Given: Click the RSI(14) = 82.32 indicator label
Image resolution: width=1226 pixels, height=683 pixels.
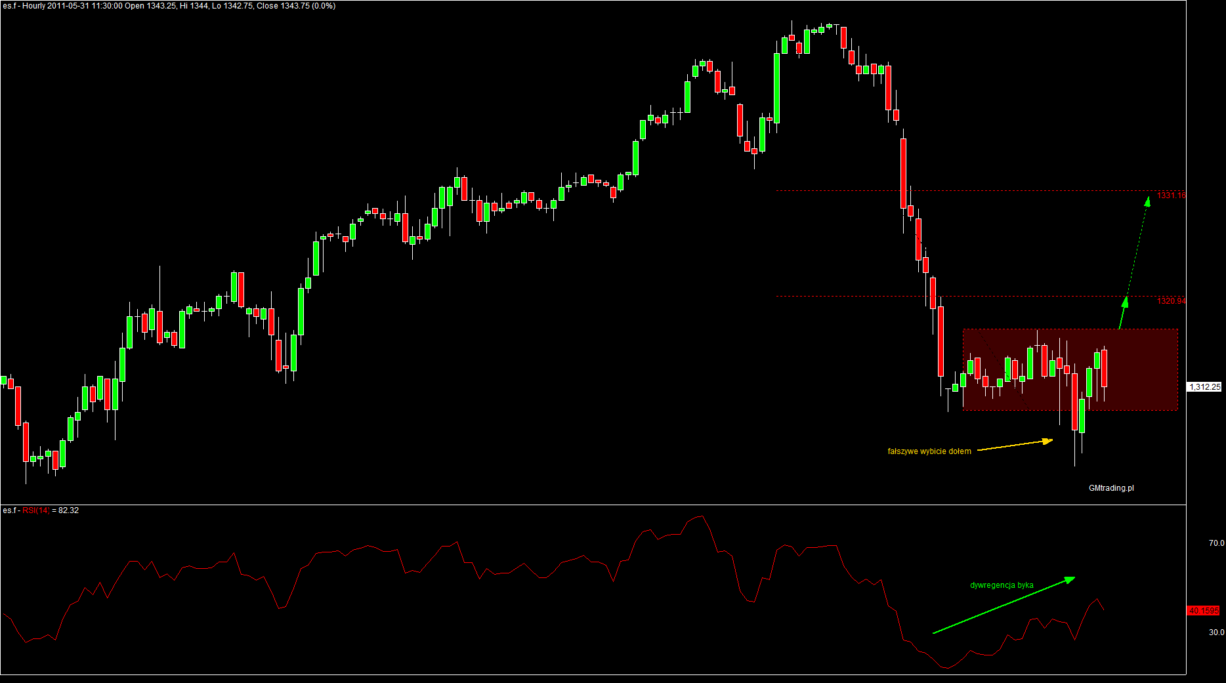Looking at the screenshot, I should coord(41,510).
